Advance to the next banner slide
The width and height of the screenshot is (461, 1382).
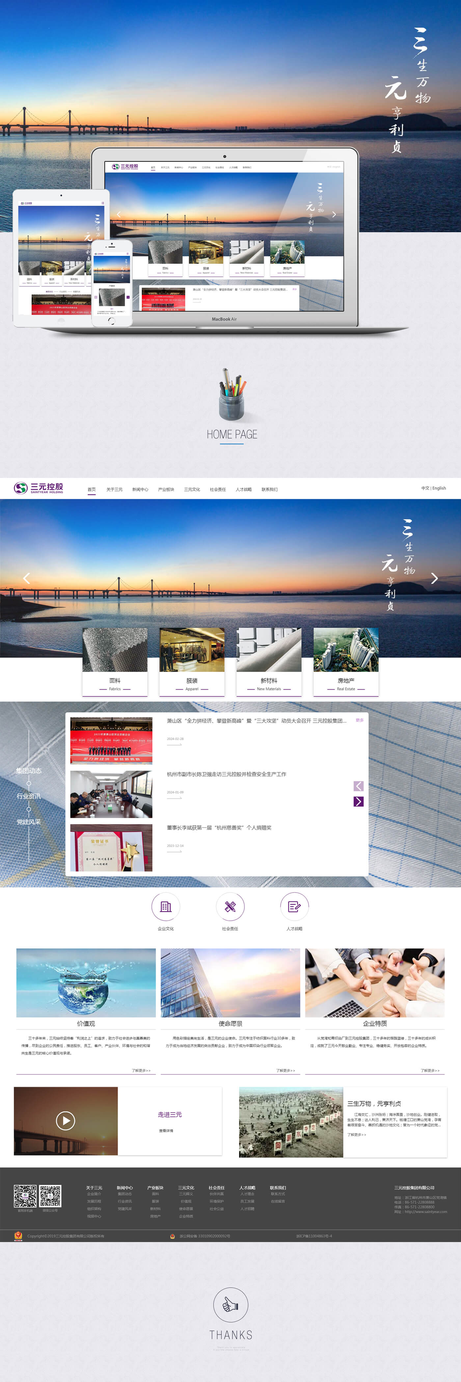(434, 578)
